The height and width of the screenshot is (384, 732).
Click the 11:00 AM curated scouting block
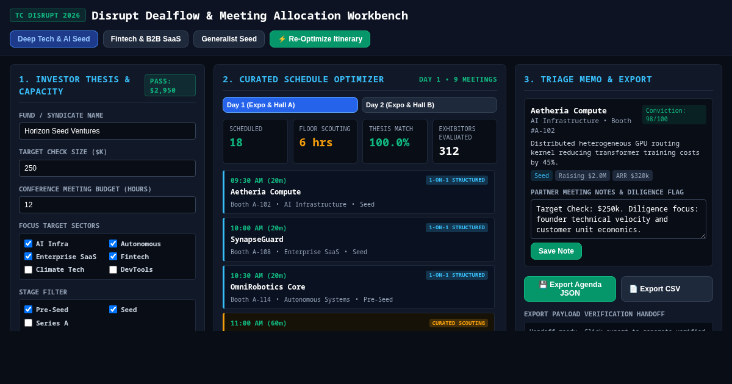[x=359, y=322]
